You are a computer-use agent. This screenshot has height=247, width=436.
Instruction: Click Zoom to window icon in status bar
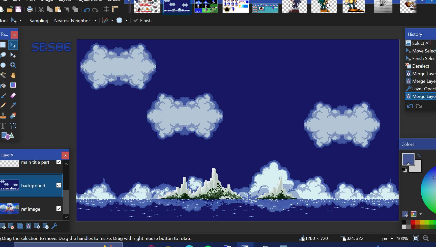(x=416, y=238)
